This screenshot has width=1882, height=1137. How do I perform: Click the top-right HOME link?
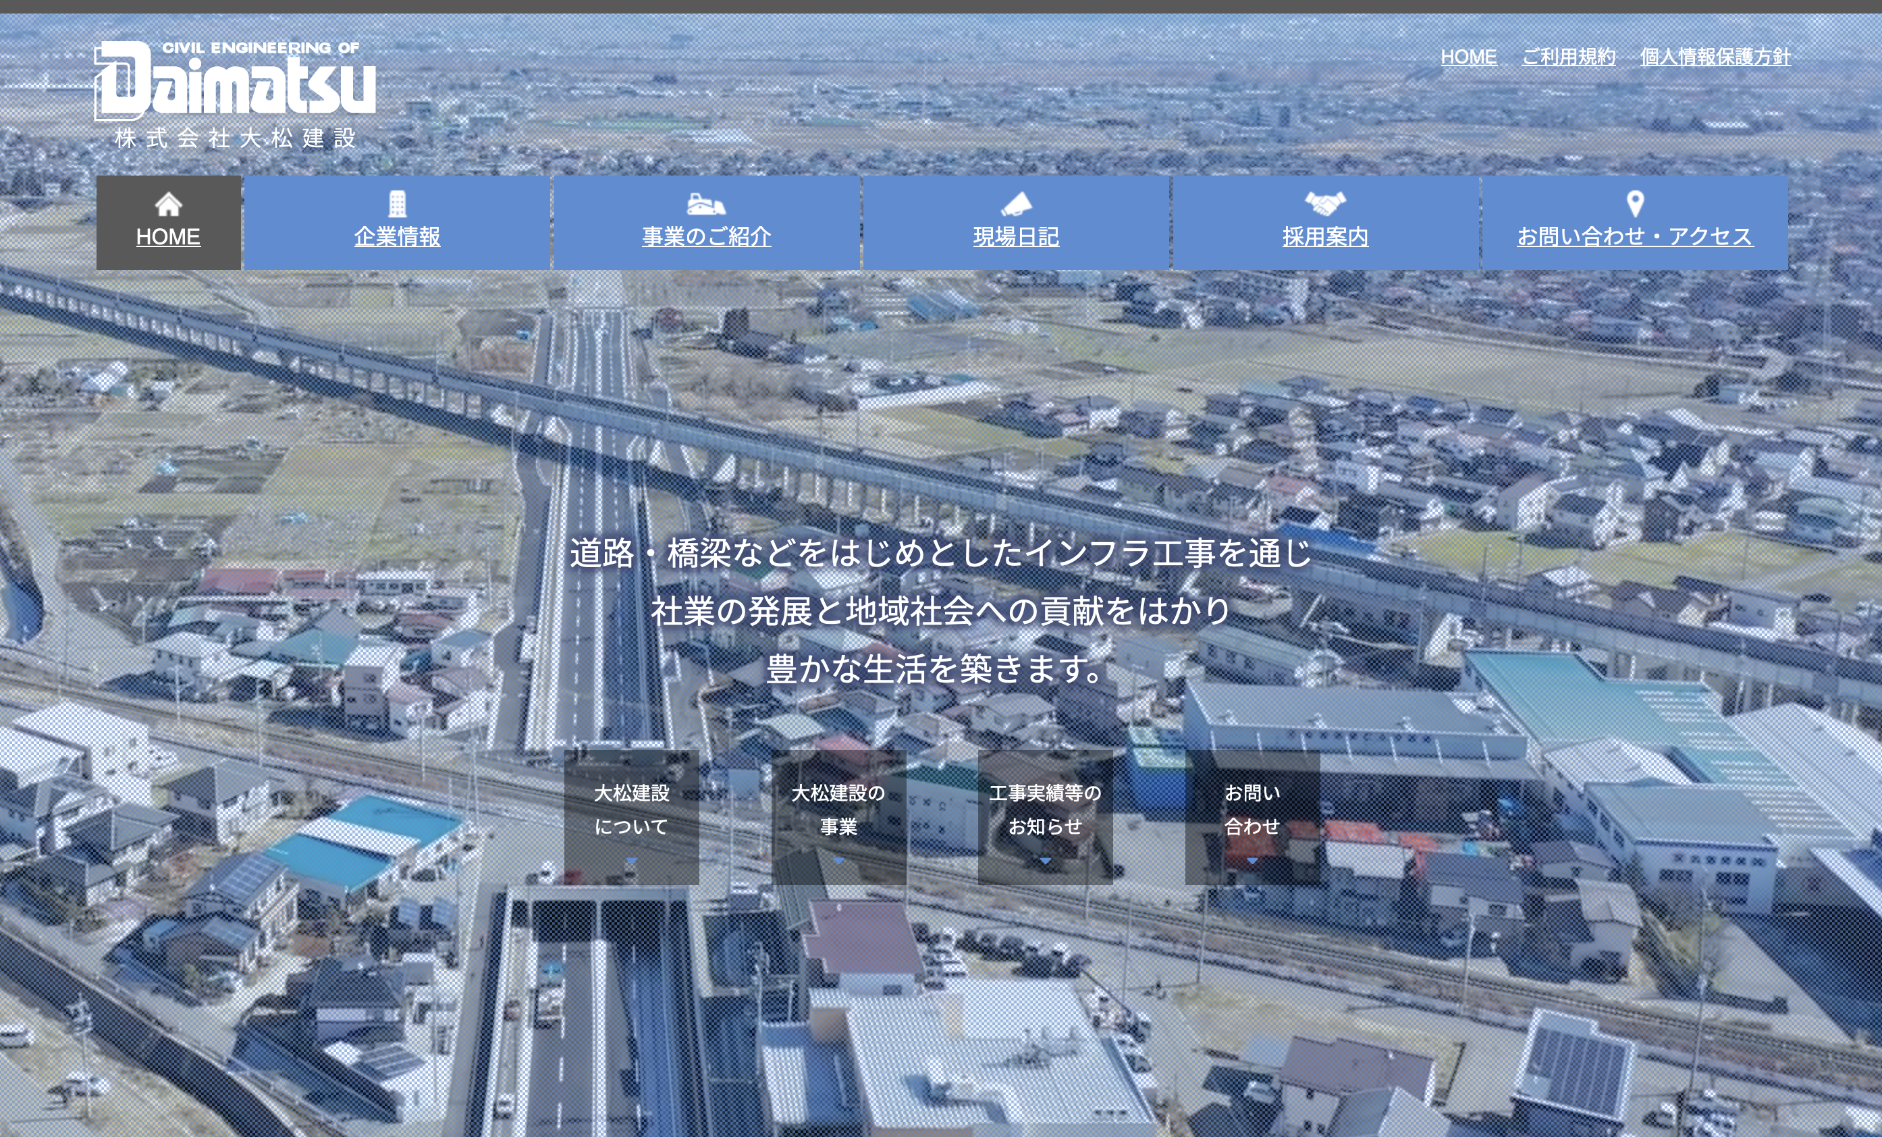pos(1468,57)
